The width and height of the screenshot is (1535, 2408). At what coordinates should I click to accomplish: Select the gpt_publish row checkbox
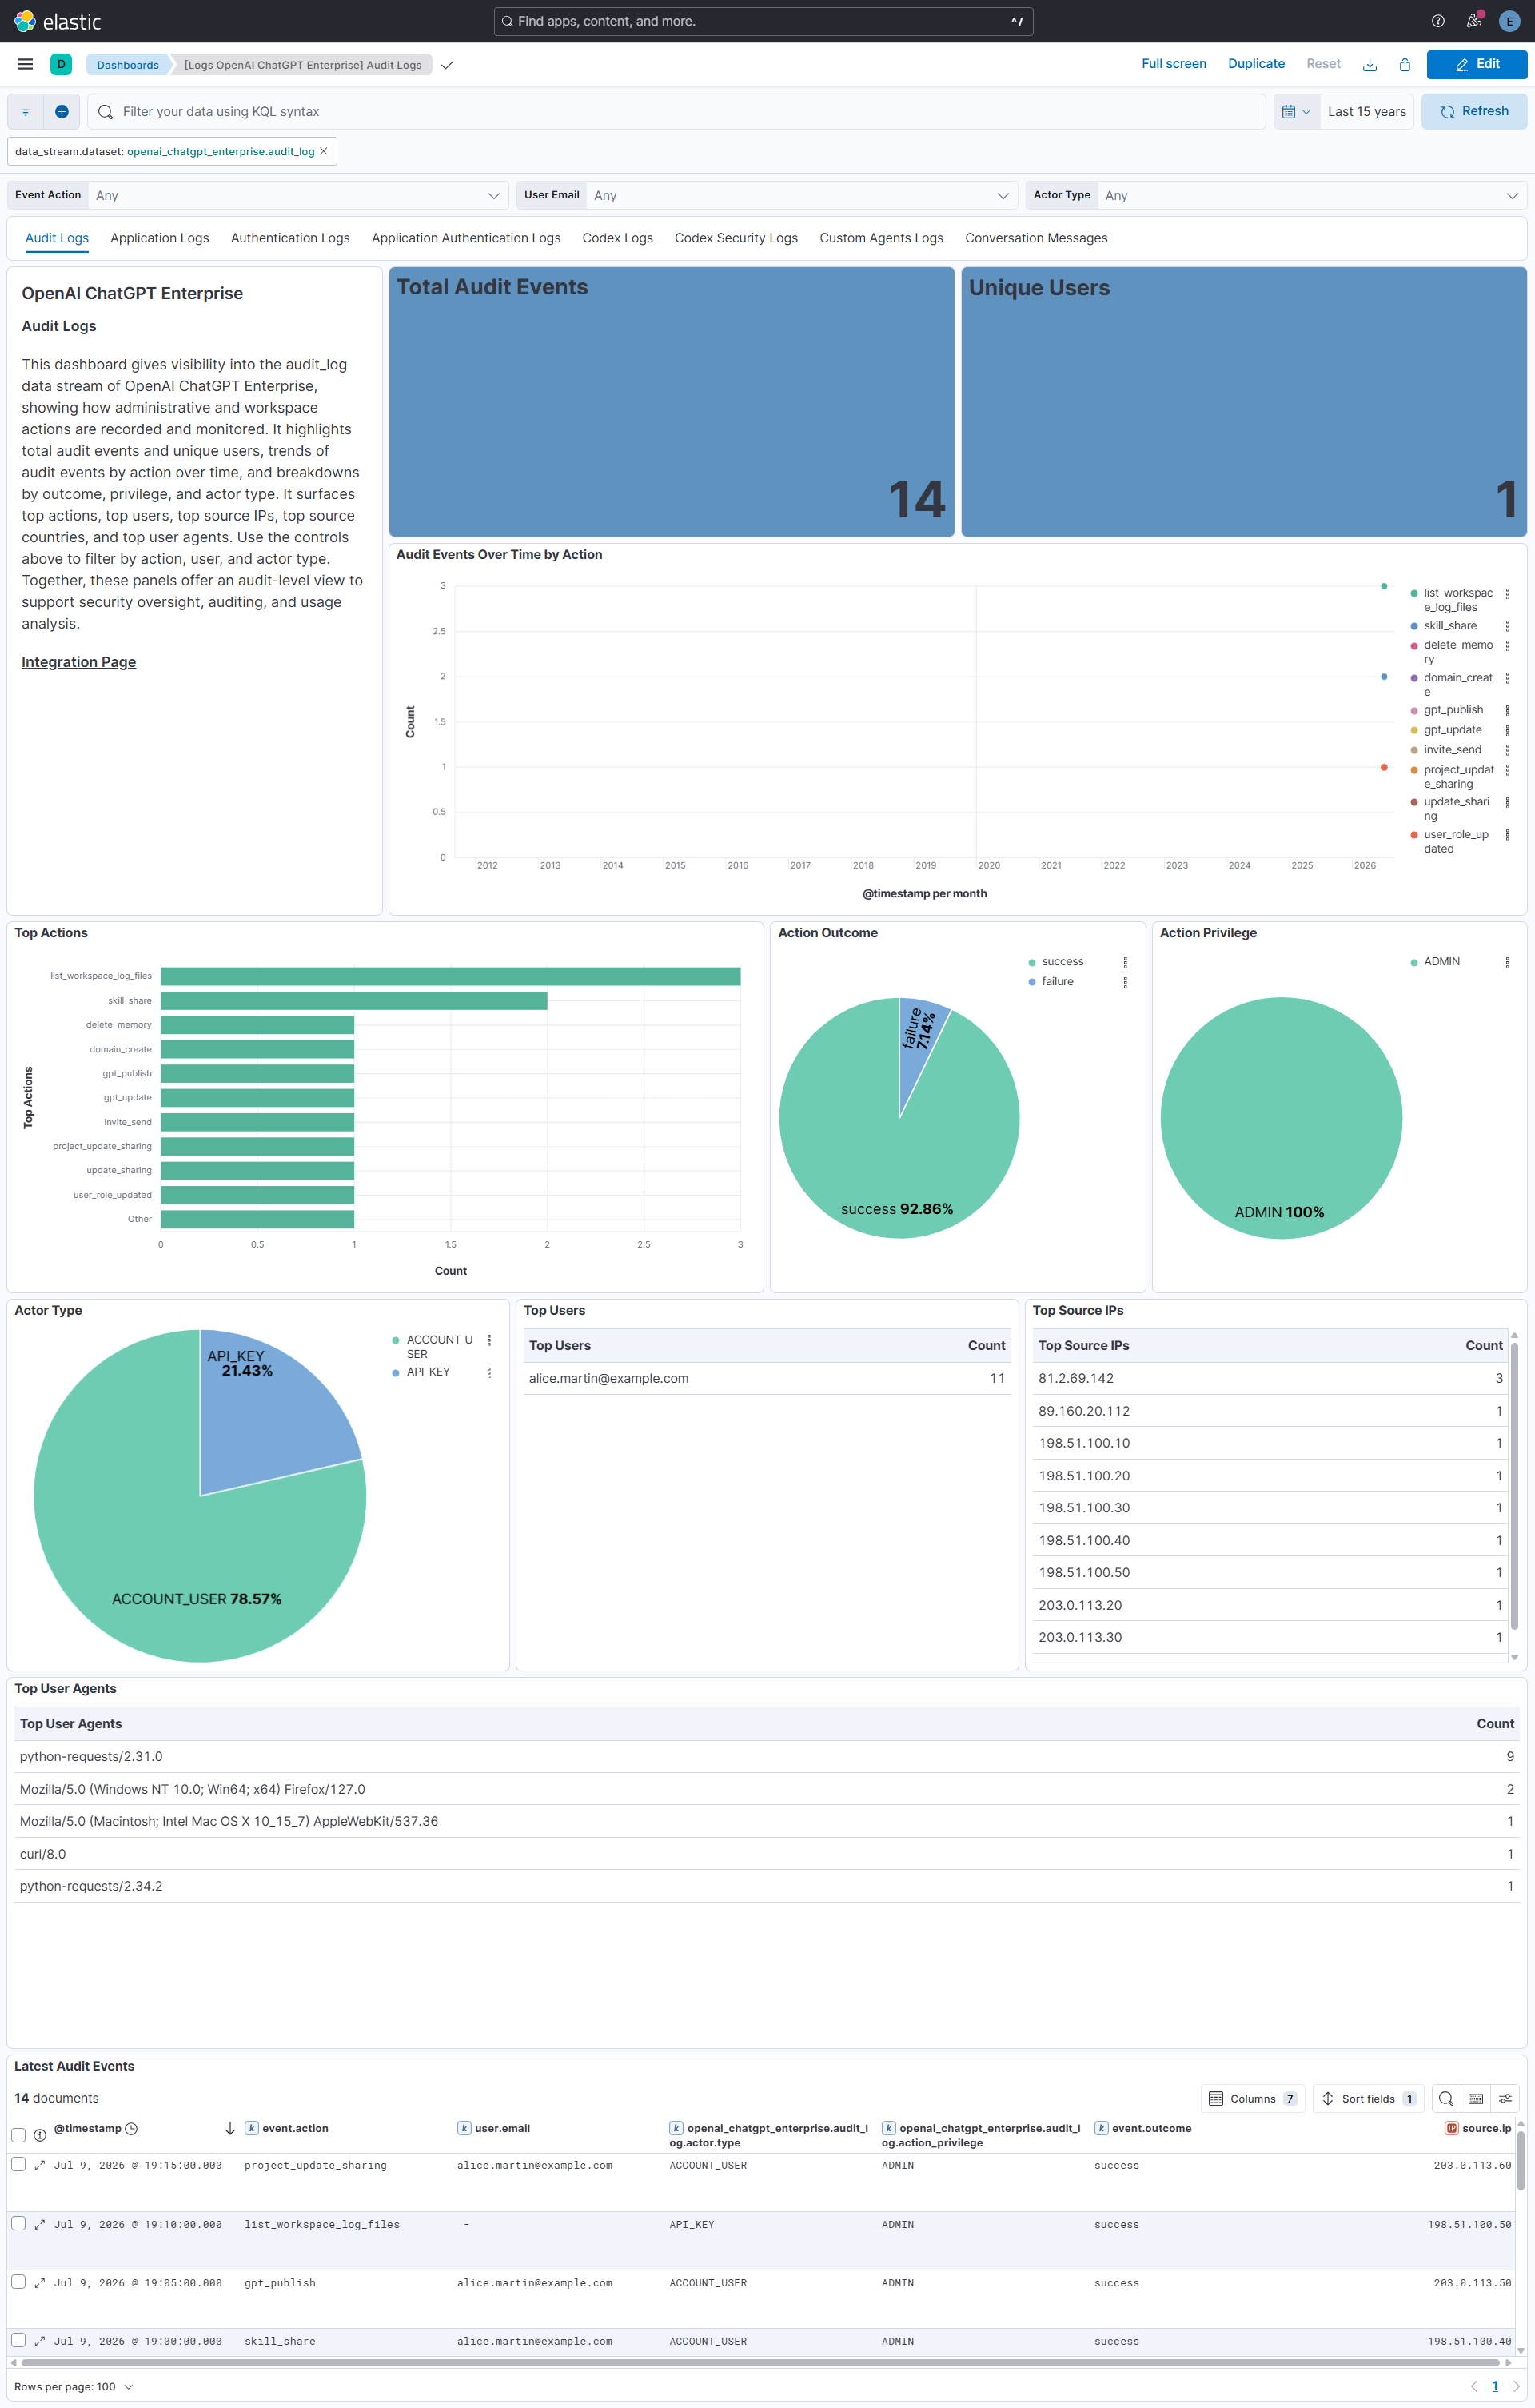click(x=18, y=2282)
